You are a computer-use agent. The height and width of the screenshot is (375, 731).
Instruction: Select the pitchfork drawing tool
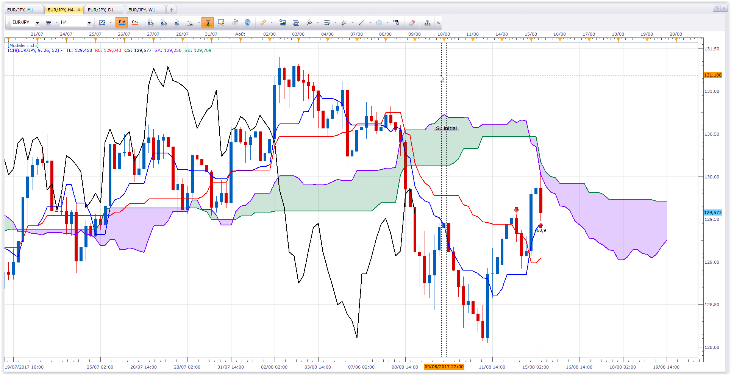[309, 23]
